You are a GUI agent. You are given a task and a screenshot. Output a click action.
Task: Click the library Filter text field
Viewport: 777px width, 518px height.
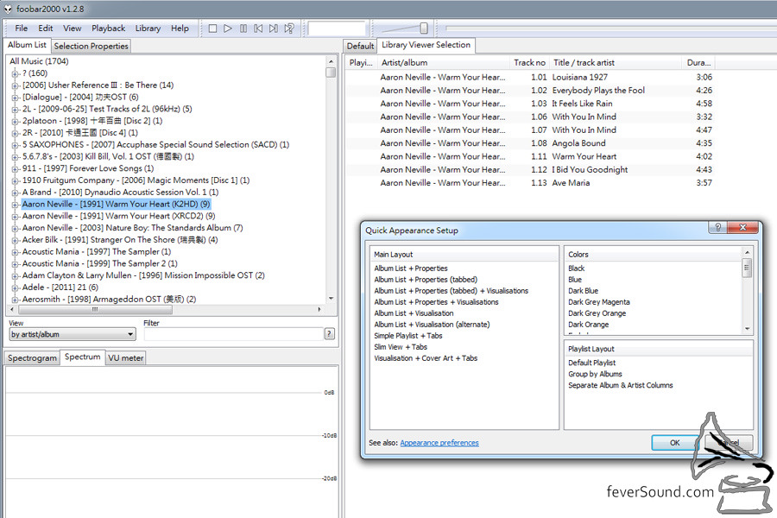(x=234, y=335)
